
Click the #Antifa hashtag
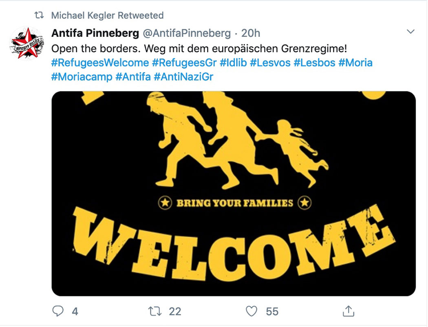click(x=133, y=77)
